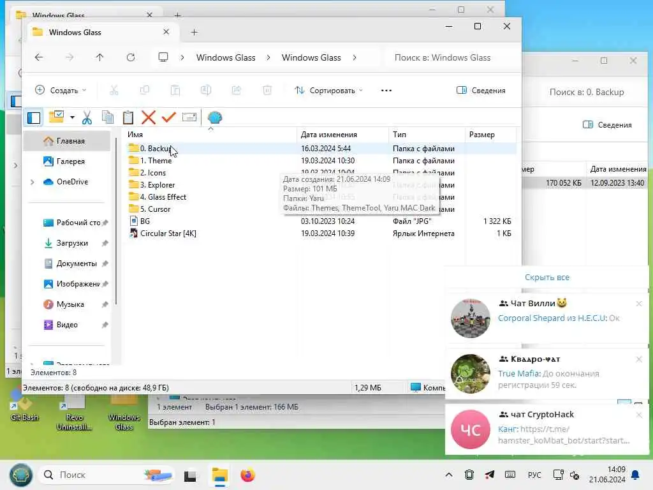The width and height of the screenshot is (653, 490).
Task: Open Галерея in navigation pane
Action: (x=66, y=161)
